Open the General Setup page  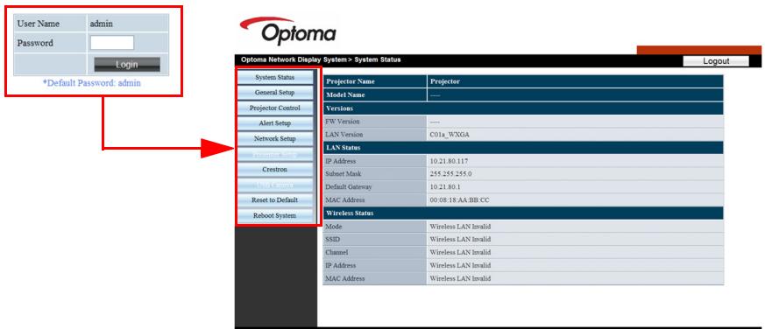tap(275, 93)
